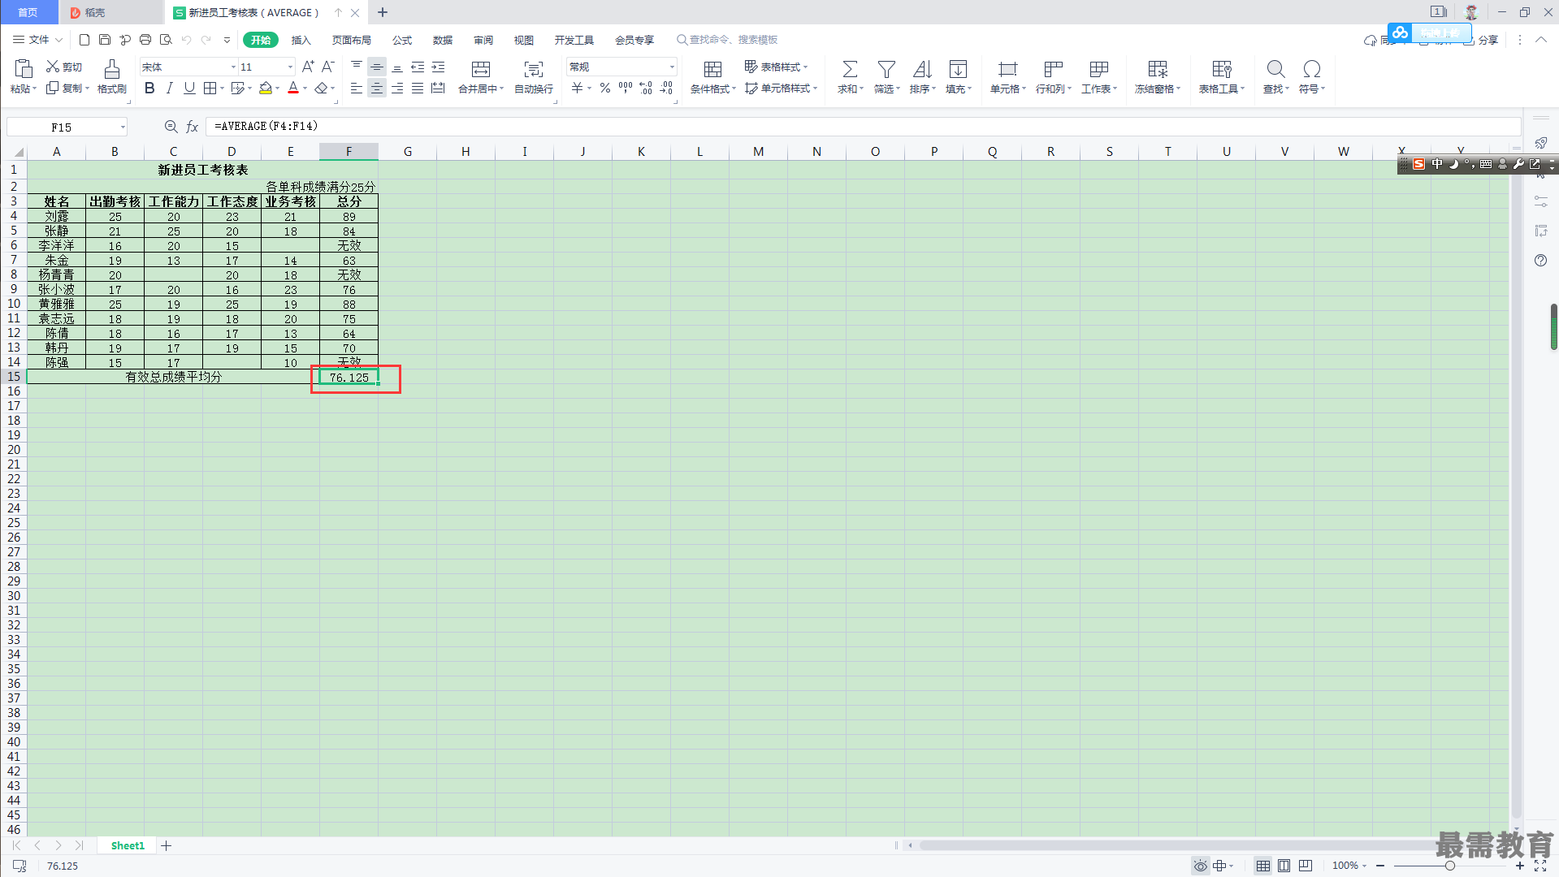This screenshot has height=877, width=1559.
Task: Click the percent style icon
Action: (605, 88)
